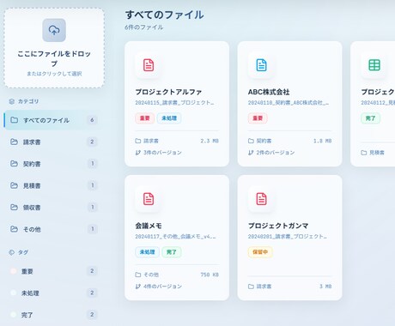Click the red document icon on プロジェクトガンマ card
This screenshot has width=395, height=326.
[x=261, y=199]
